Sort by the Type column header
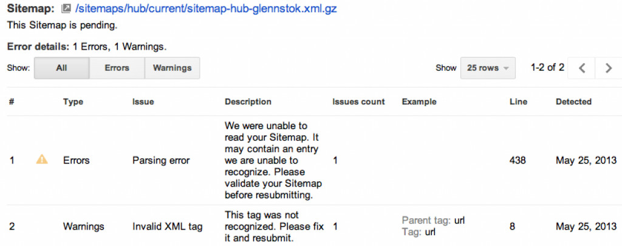The width and height of the screenshot is (622, 246). 73,102
